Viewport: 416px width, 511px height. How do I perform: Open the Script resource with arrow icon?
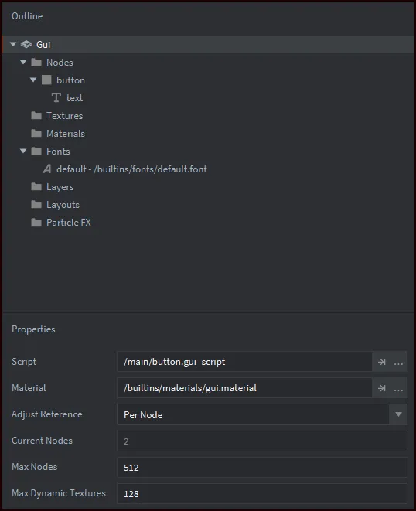381,362
